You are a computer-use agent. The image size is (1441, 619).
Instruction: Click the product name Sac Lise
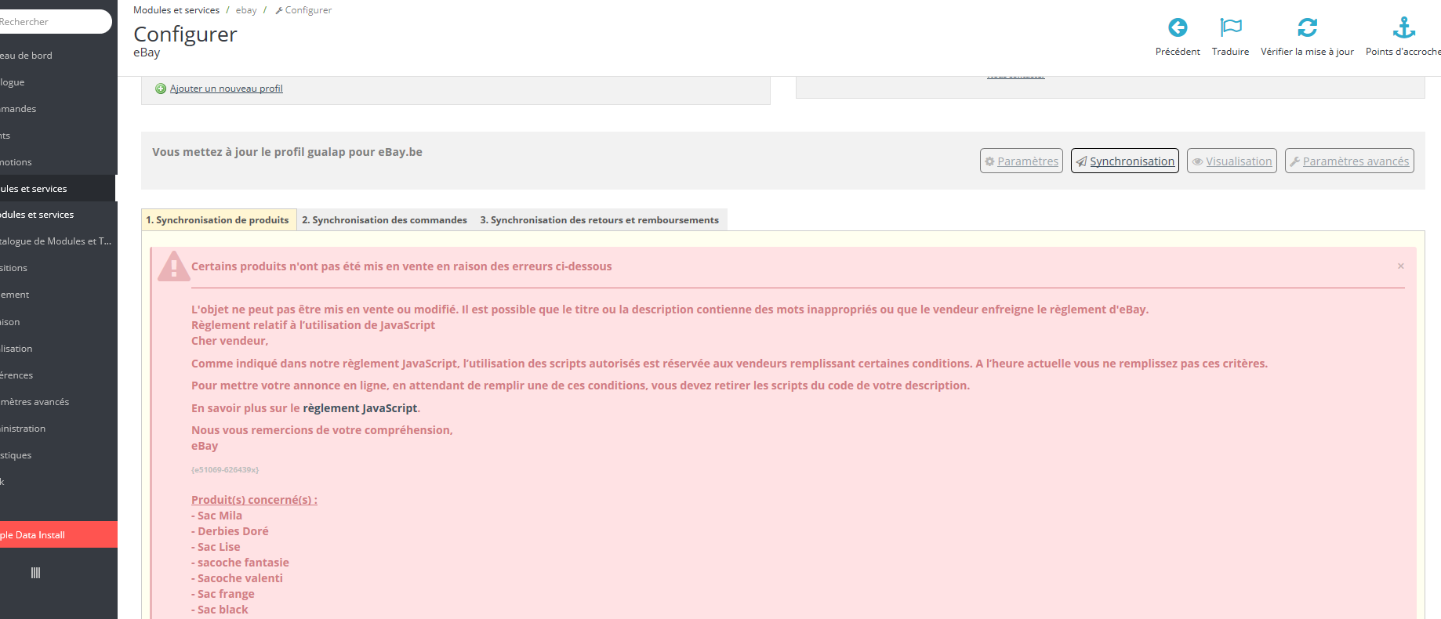pyautogui.click(x=219, y=547)
